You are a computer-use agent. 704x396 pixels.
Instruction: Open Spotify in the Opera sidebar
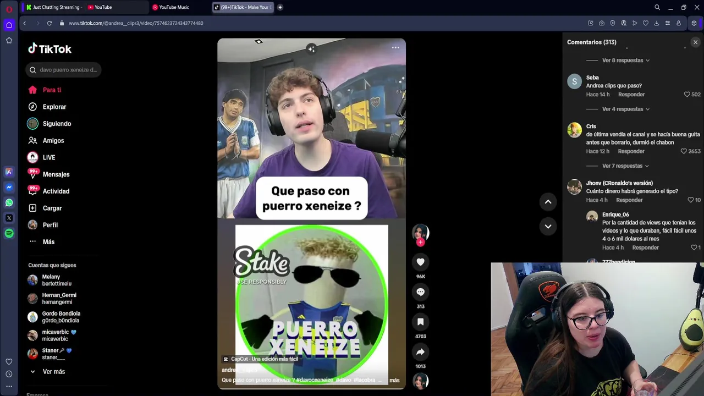(x=9, y=233)
